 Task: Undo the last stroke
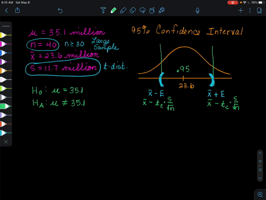coord(60,11)
